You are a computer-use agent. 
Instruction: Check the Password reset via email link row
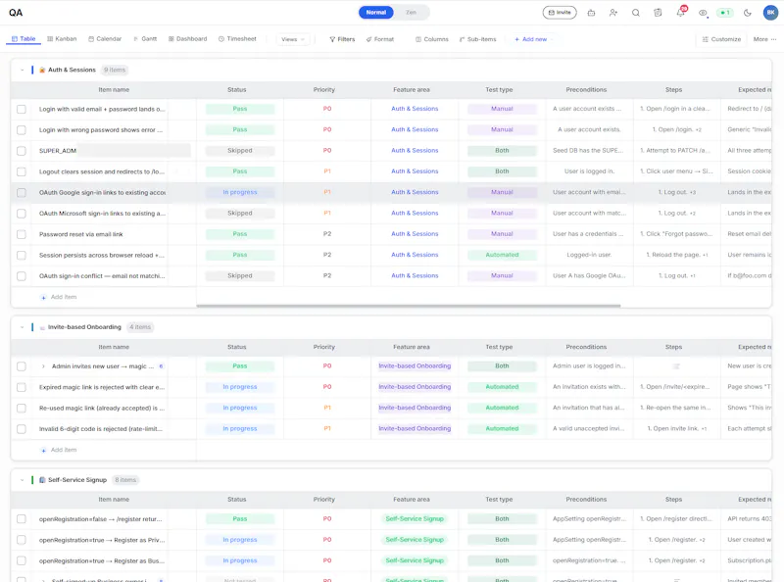tap(22, 234)
